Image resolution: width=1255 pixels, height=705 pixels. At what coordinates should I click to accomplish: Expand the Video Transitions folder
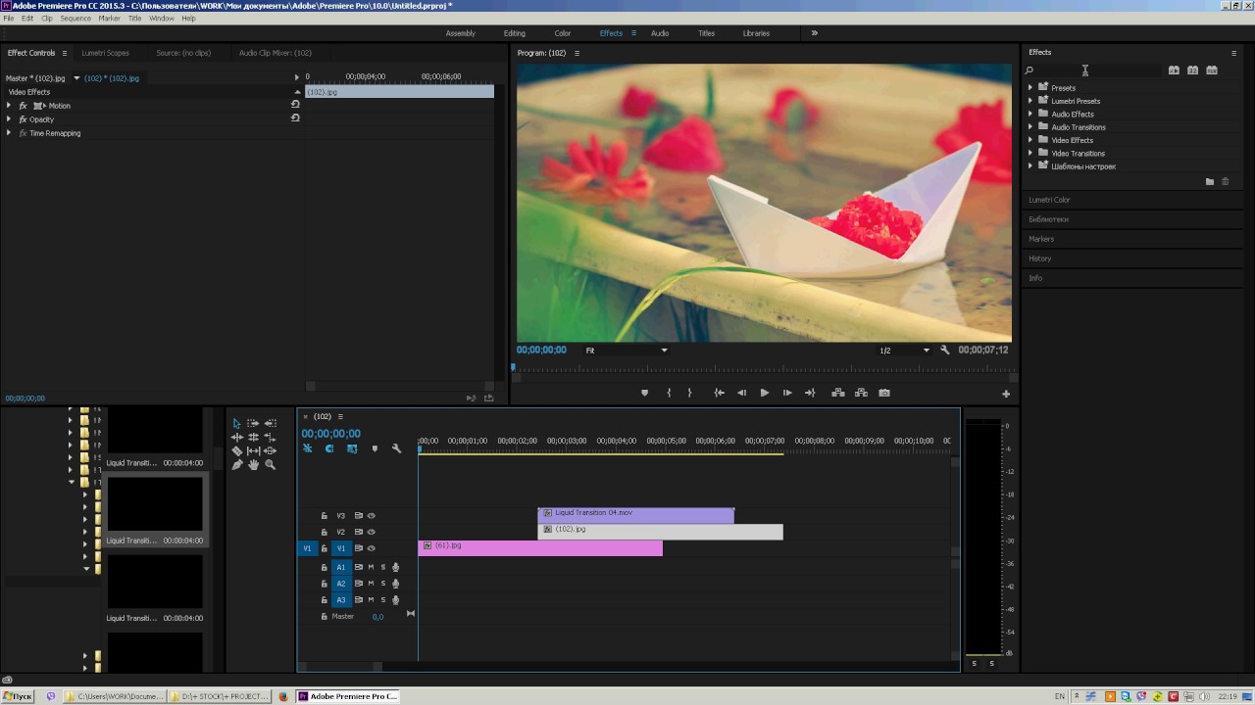click(1030, 153)
